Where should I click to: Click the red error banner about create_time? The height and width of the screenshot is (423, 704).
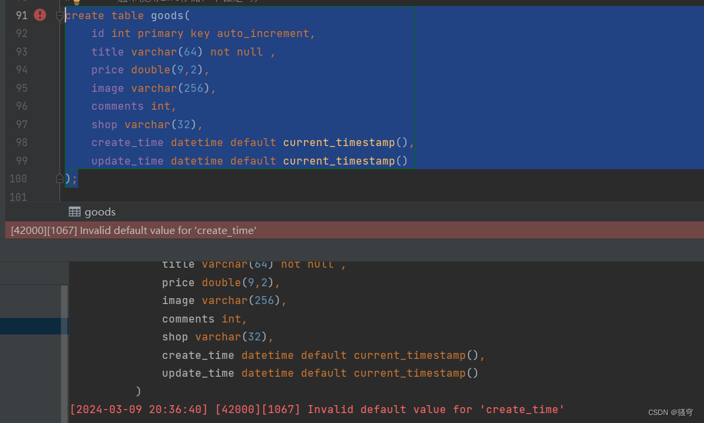pos(355,231)
